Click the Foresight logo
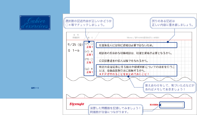 click(77, 104)
